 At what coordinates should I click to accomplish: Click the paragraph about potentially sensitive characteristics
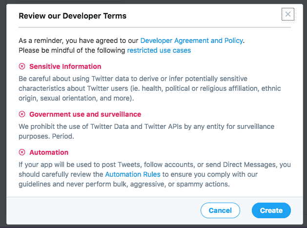150,88
